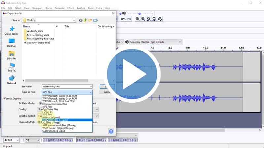Select This PC in places sidebar
This screenshot has width=264, height=148.
tap(12, 68)
